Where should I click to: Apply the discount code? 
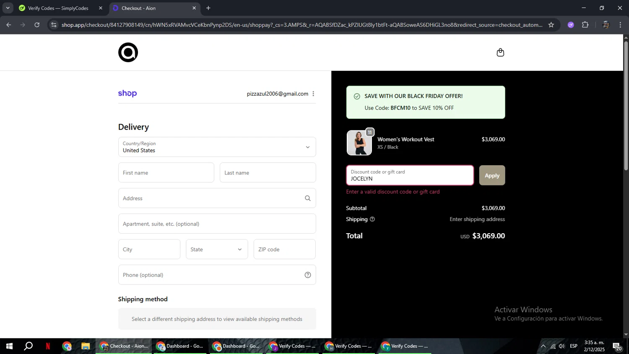pos(492,175)
